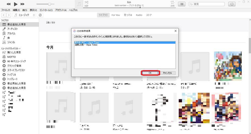The image size is (251, 134).
Task: Select 風をあつめて - Aqua Timez result
Action: coord(125,42)
